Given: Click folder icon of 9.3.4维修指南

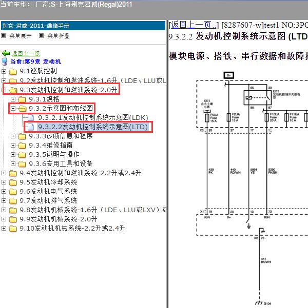Looking at the screenshot, I should pos(22,146).
